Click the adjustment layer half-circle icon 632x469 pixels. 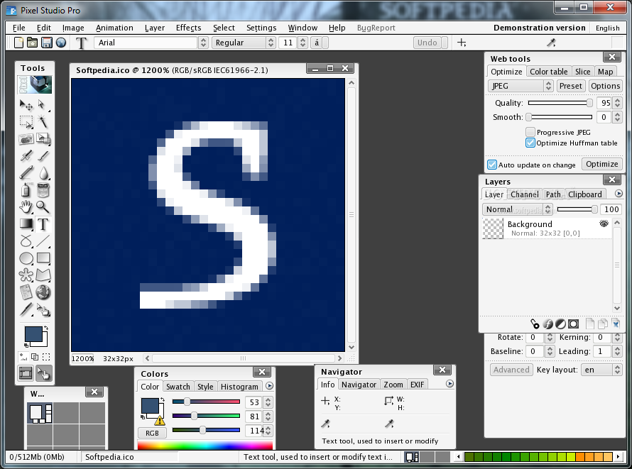point(560,324)
